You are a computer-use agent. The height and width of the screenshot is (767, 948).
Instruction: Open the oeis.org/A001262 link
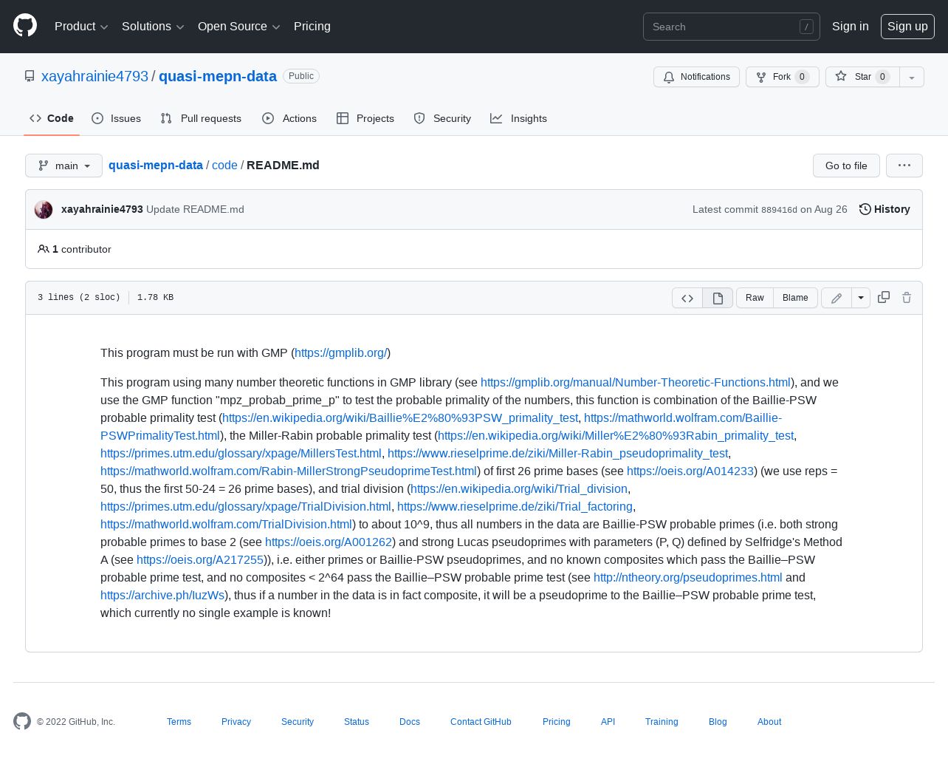329,542
